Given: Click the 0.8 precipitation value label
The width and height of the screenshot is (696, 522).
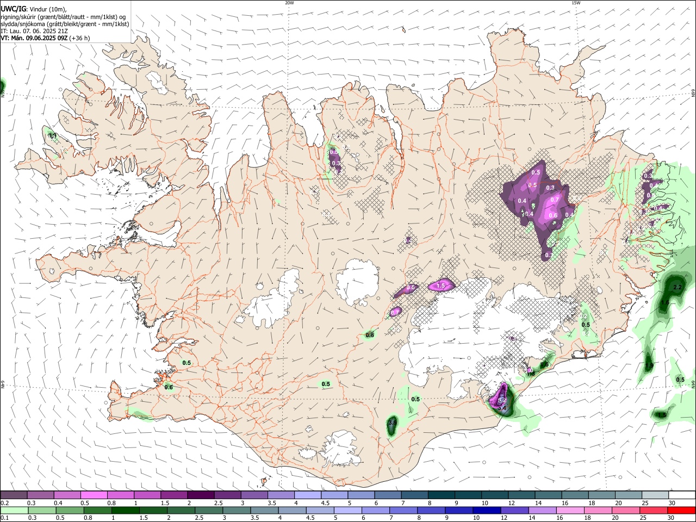Looking at the screenshot, I should [370, 335].
